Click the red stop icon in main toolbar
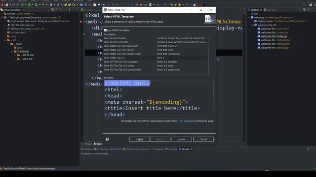316x177 pixels. [199, 4]
